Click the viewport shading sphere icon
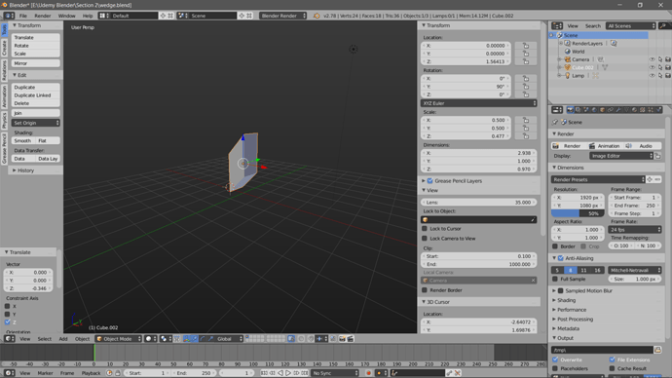 click(149, 339)
